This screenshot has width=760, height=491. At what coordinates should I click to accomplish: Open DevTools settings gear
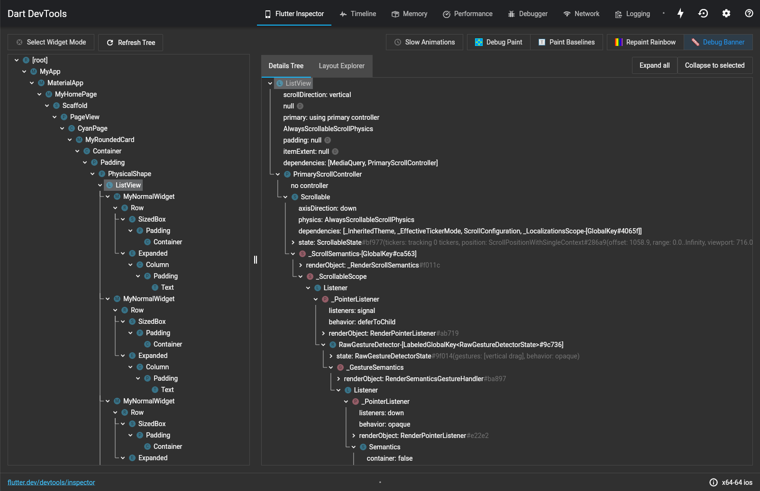(726, 13)
